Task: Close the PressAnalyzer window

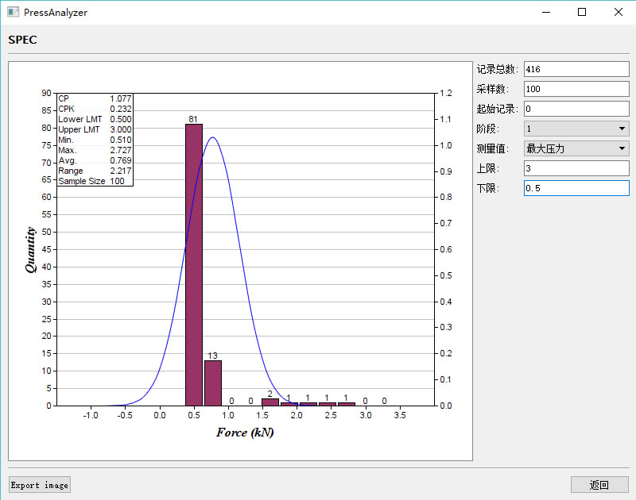Action: 619,12
